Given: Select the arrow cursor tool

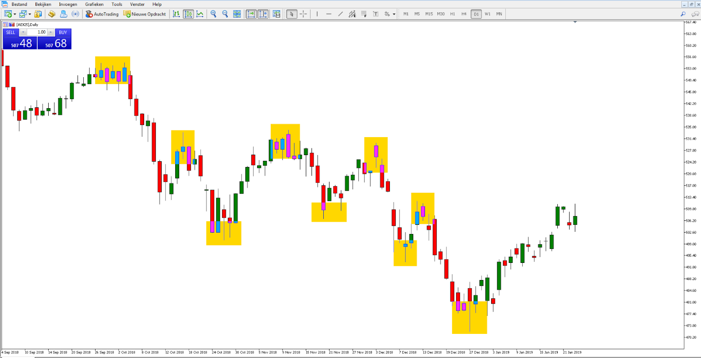Looking at the screenshot, I should pyautogui.click(x=292, y=14).
